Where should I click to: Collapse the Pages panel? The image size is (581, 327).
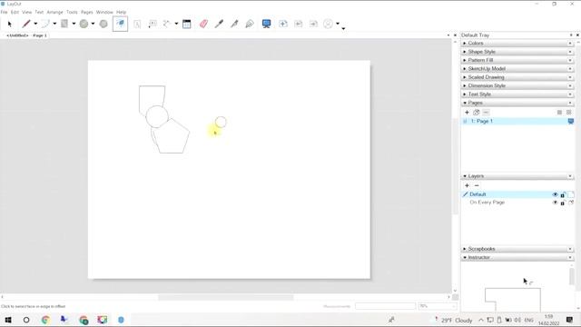(x=517, y=103)
